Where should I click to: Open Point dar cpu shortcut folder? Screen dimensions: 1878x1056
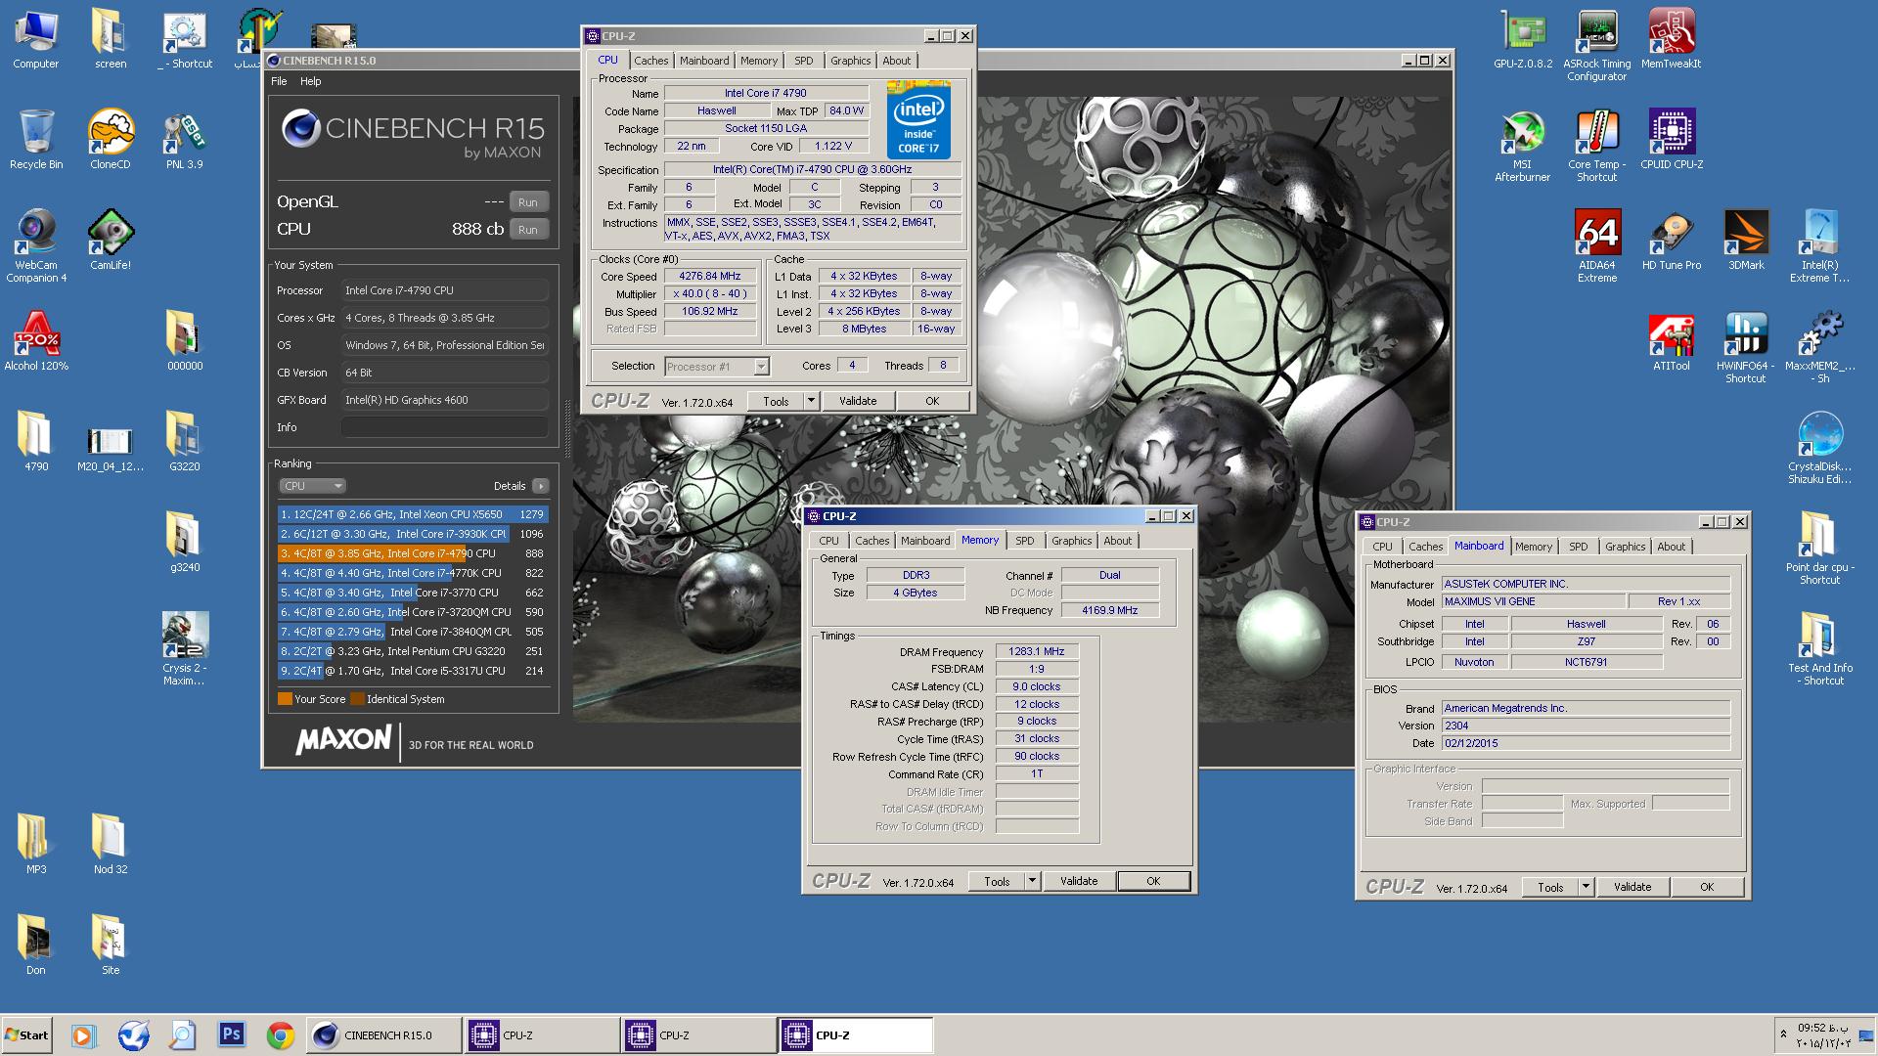click(1819, 549)
